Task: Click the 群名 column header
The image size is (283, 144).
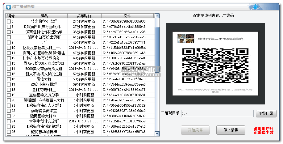Action: tap(44, 16)
